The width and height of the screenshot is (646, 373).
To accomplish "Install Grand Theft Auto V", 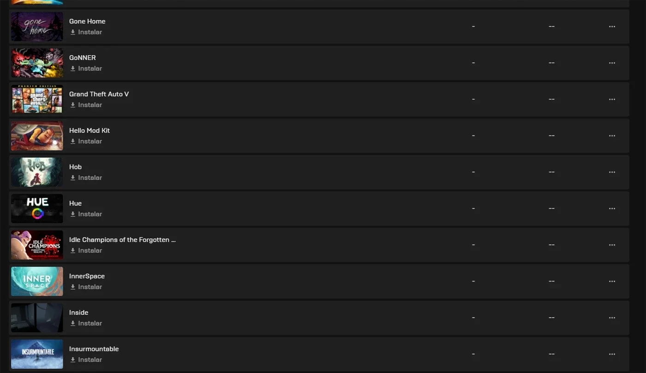I will tap(86, 105).
